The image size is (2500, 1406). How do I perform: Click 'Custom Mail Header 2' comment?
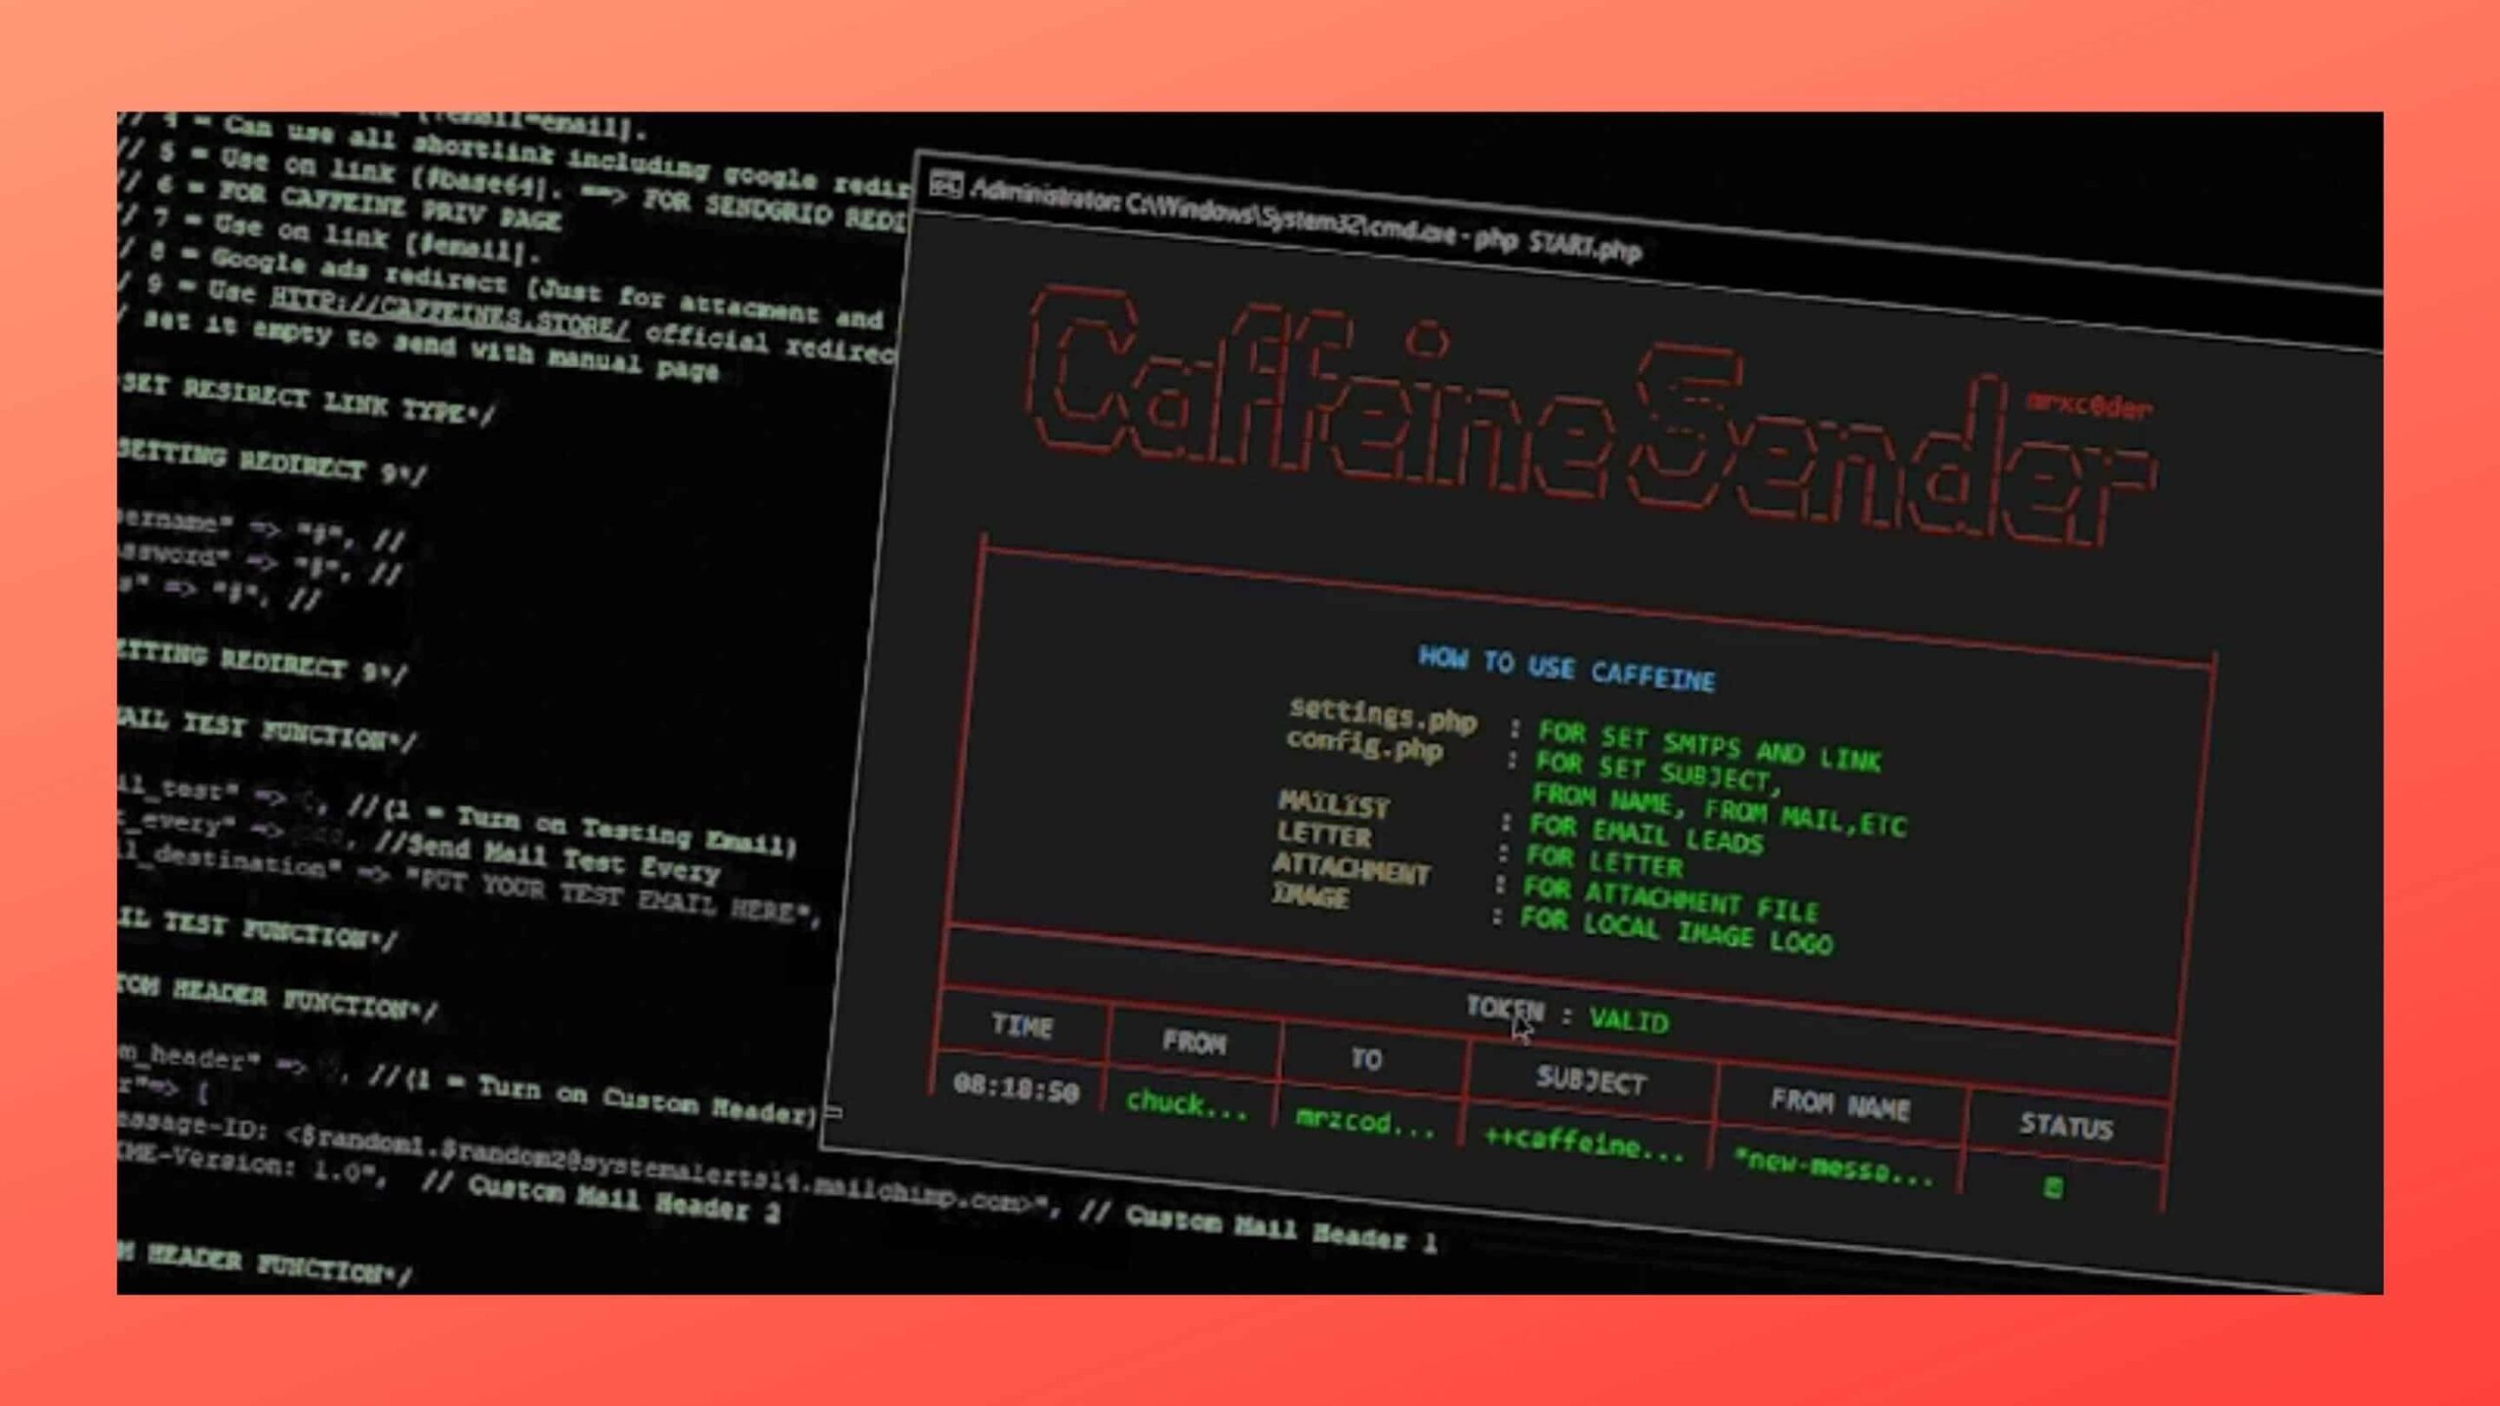[624, 1199]
